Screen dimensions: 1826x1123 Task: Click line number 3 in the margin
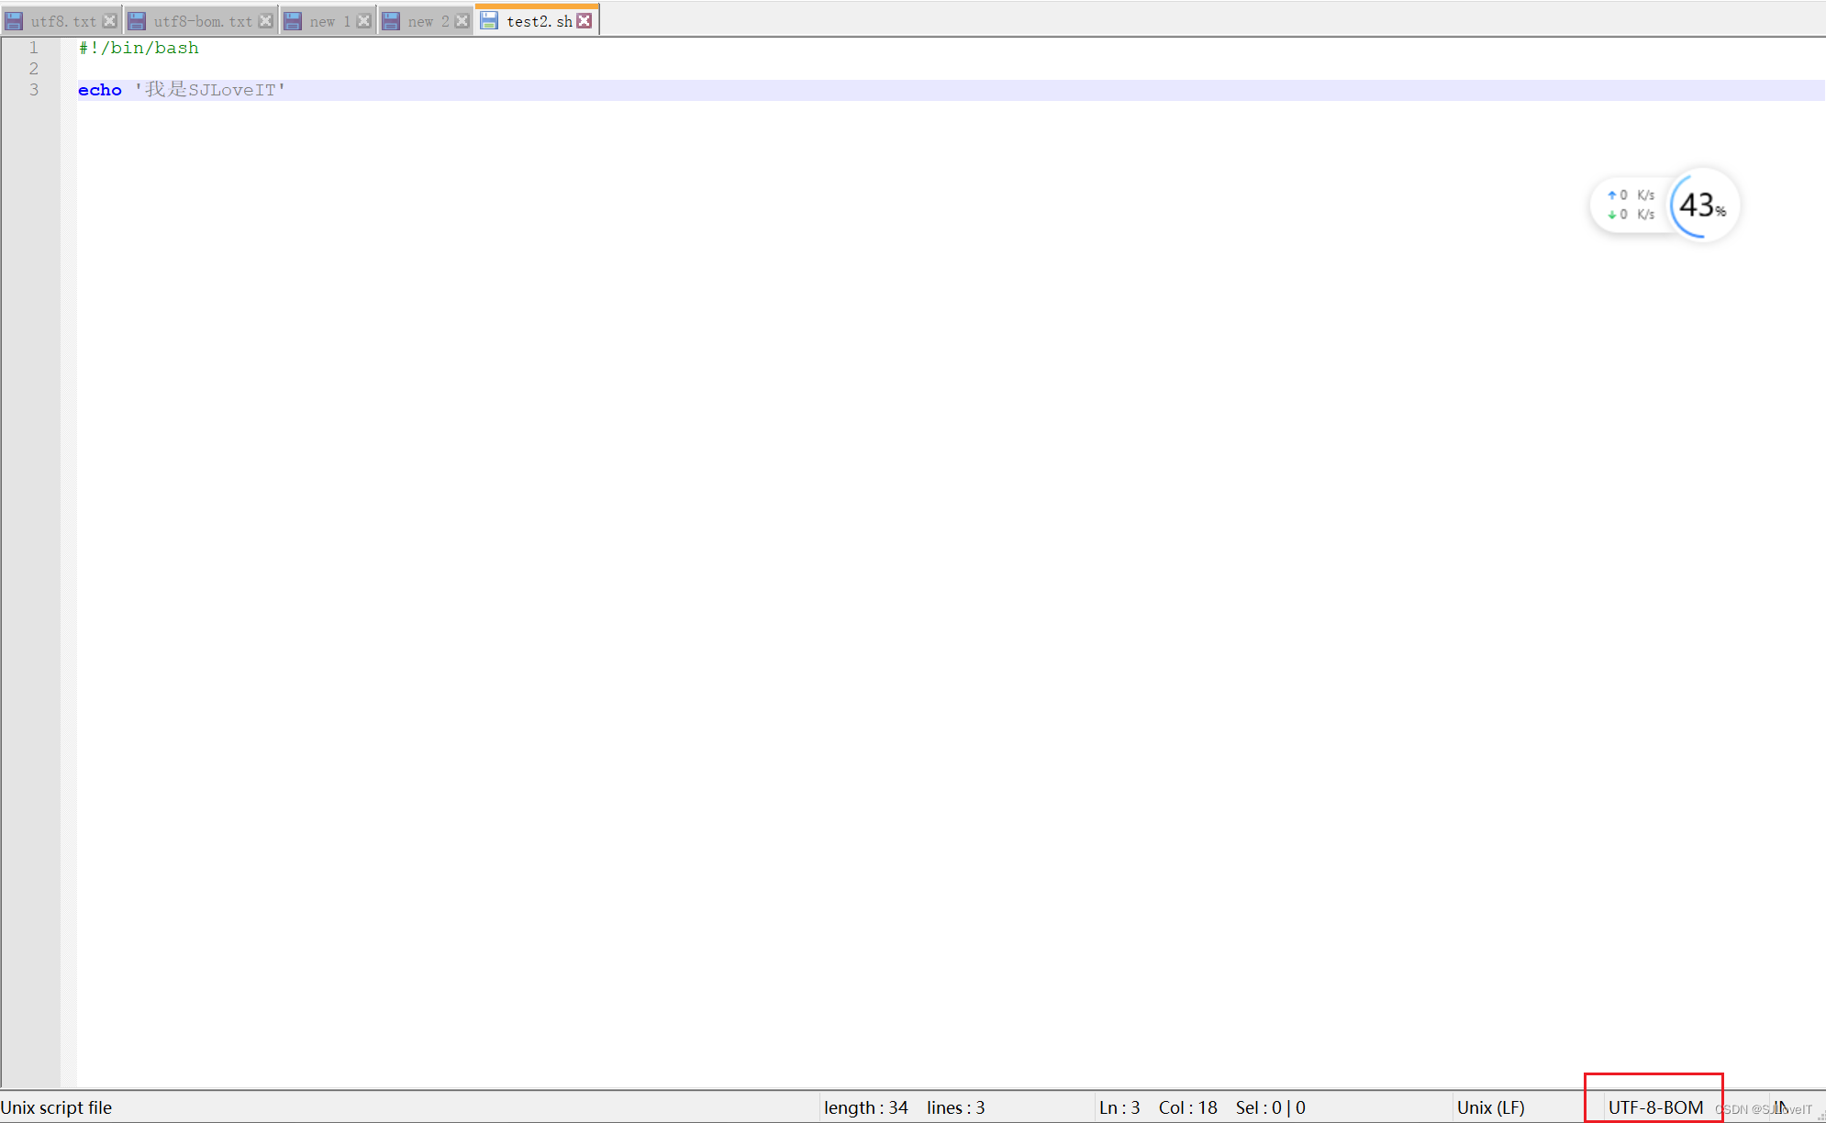[33, 89]
